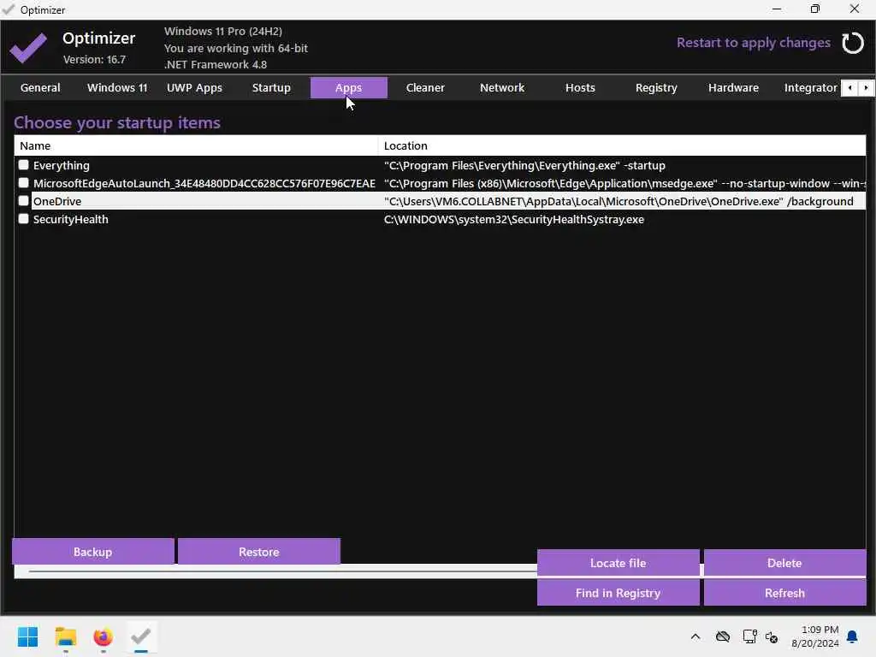Click Locate file button

[618, 563]
